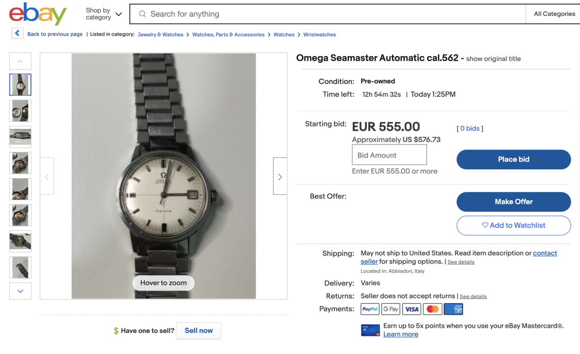Show the next watch photo

coord(280,176)
